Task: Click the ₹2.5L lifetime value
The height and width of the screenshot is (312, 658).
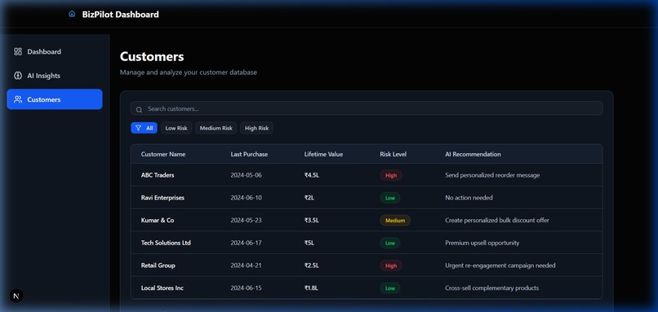Action: point(312,266)
